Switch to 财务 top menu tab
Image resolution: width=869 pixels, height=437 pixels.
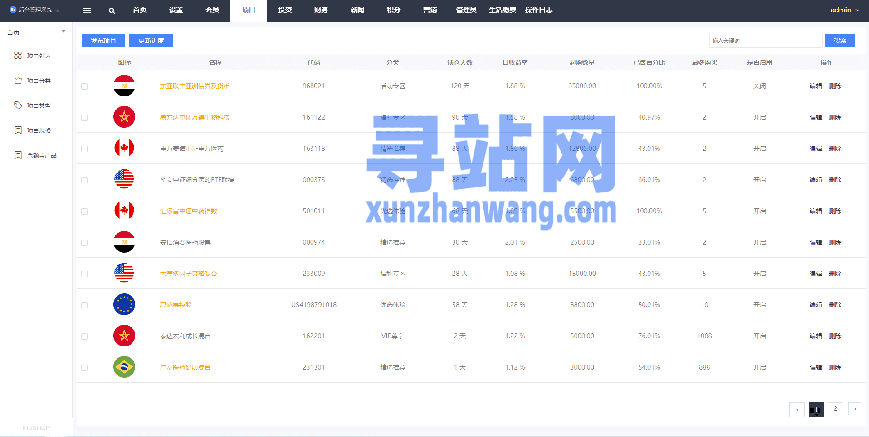(x=321, y=10)
